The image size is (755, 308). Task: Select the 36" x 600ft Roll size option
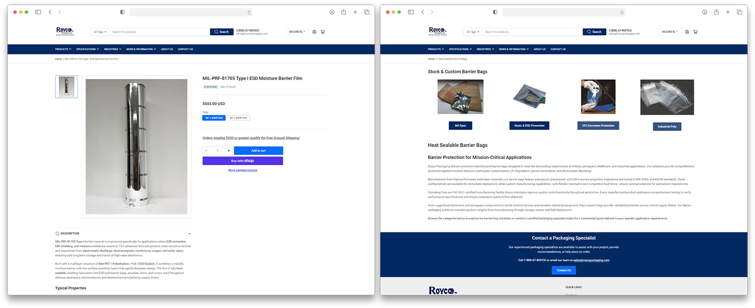pos(213,118)
